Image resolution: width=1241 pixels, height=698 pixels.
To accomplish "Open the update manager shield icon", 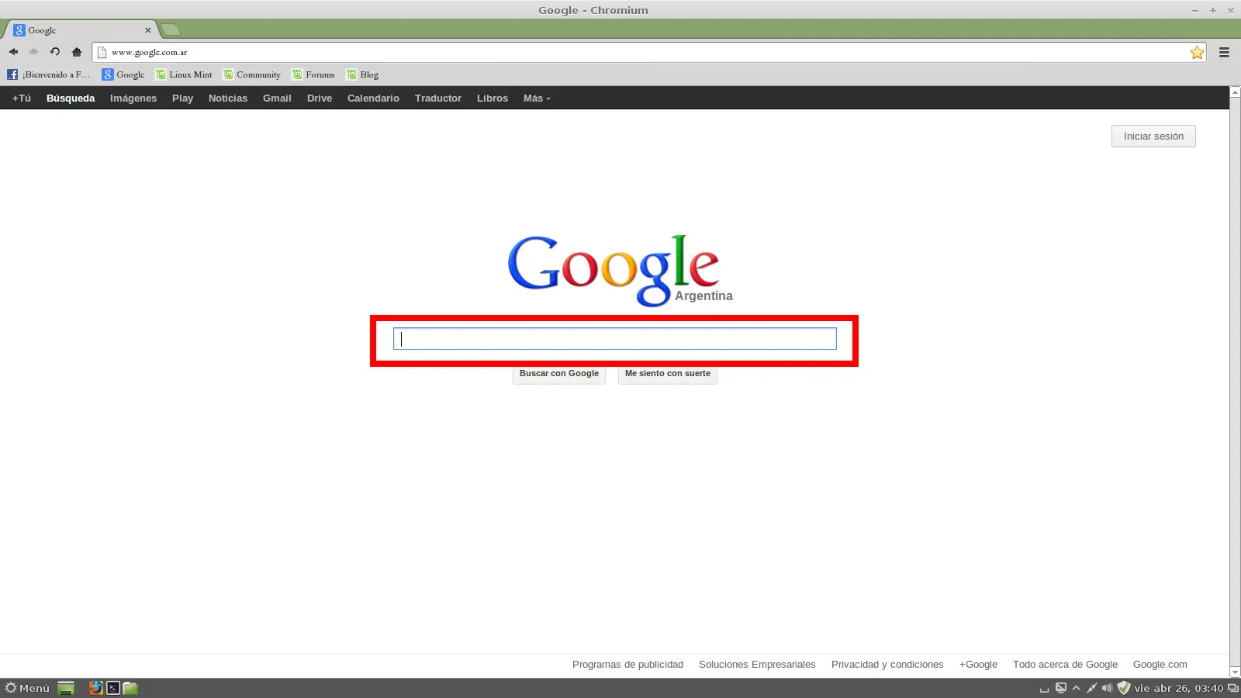I will click(x=1123, y=688).
